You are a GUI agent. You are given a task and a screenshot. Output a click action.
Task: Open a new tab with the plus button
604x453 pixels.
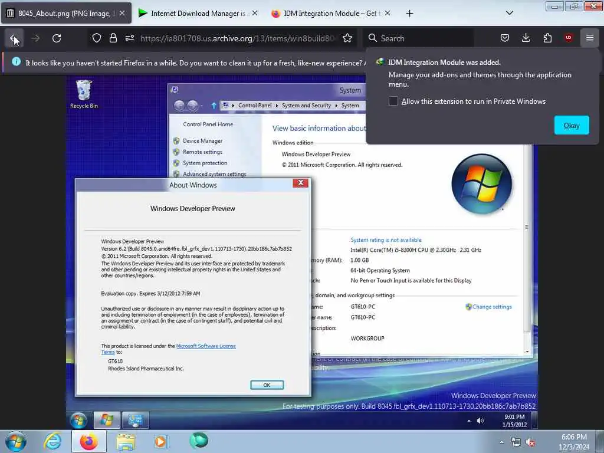(x=409, y=14)
